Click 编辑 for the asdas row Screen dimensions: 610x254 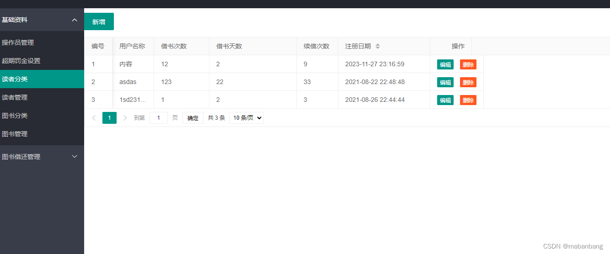[445, 82]
